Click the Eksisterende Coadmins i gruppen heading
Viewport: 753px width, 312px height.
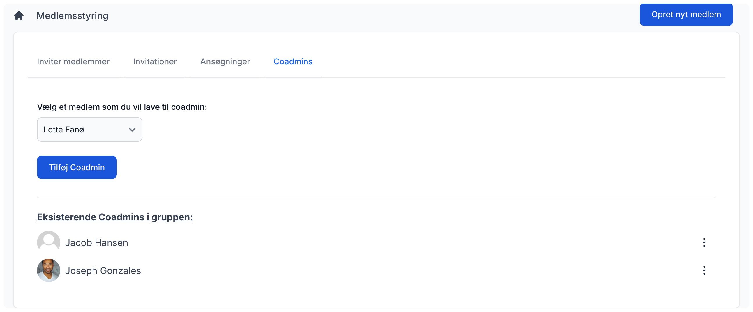(x=115, y=217)
